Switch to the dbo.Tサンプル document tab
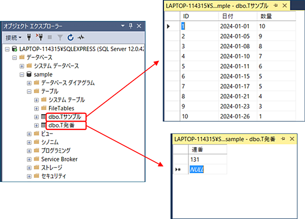Image resolution: width=305 pixels, height=219 pixels. (217, 6)
